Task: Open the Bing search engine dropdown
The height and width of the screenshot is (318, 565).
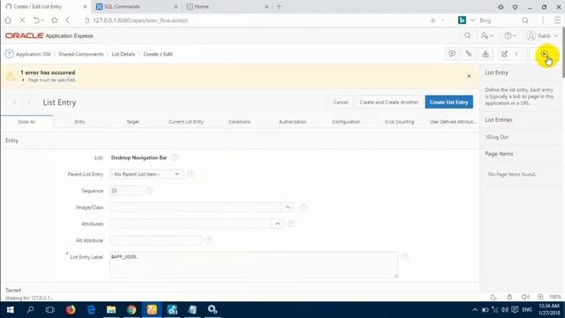Action: [x=472, y=20]
